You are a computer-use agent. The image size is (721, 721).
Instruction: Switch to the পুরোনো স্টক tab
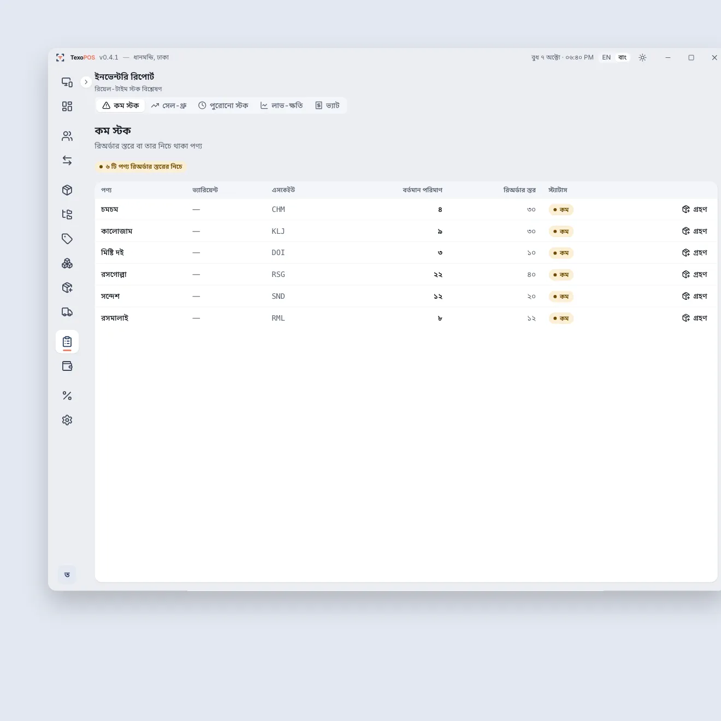(223, 105)
